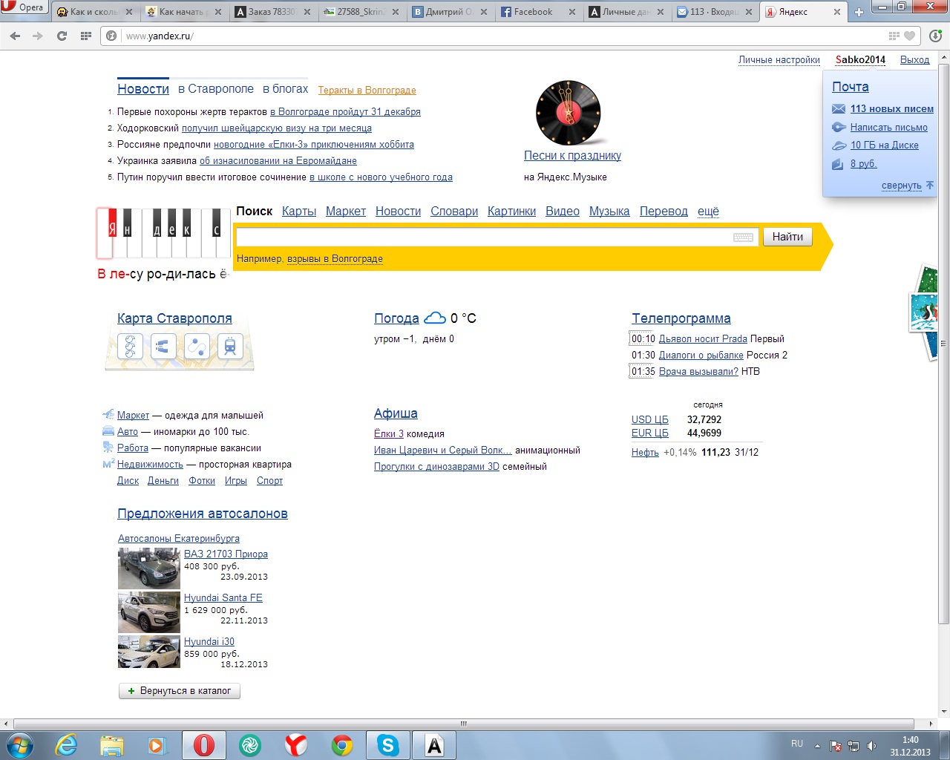Open Телепрограмма heading link
950x760 pixels.
681,318
